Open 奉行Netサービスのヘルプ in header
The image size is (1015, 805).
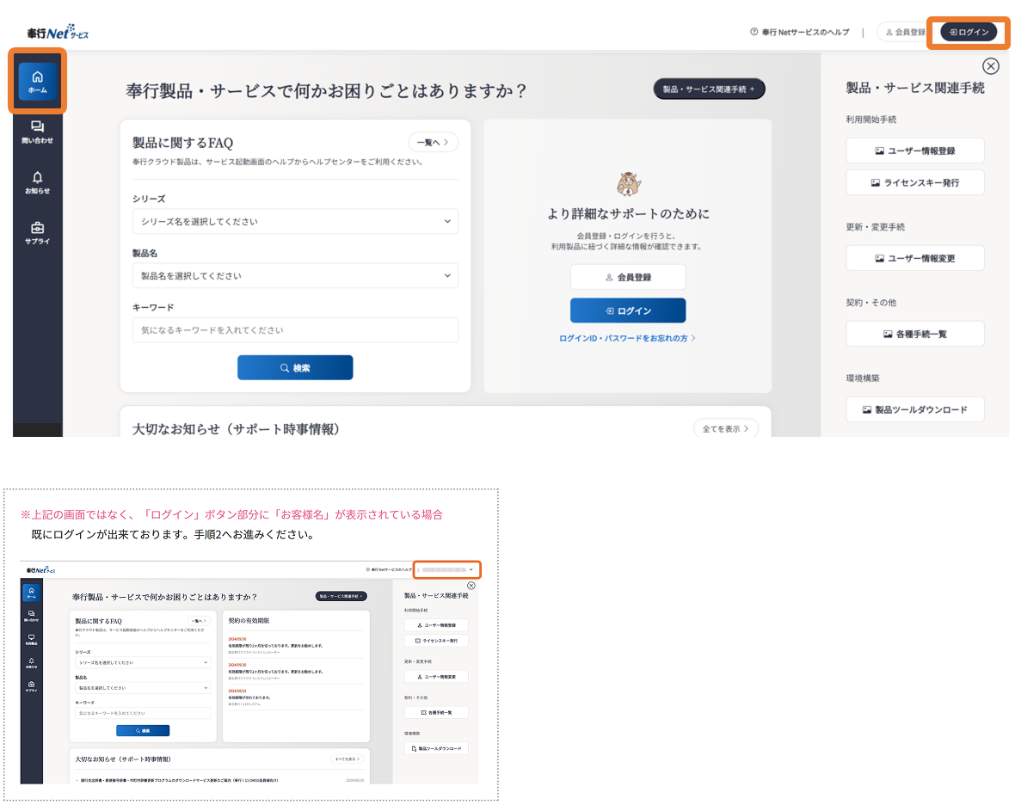799,32
